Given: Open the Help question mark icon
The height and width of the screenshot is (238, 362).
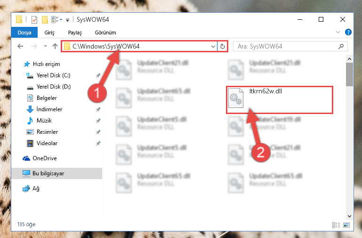Looking at the screenshot, I should pos(348,32).
